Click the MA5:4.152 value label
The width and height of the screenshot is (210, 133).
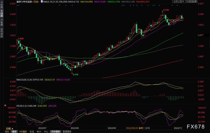pyautogui.click(x=74, y=2)
